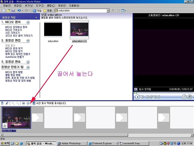
Task: Select the education (1) storyboard clip
Action: pyautogui.click(x=16, y=118)
